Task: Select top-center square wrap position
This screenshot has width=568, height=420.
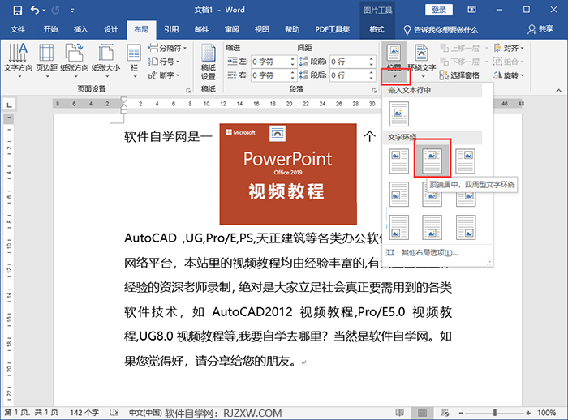Action: (x=432, y=161)
